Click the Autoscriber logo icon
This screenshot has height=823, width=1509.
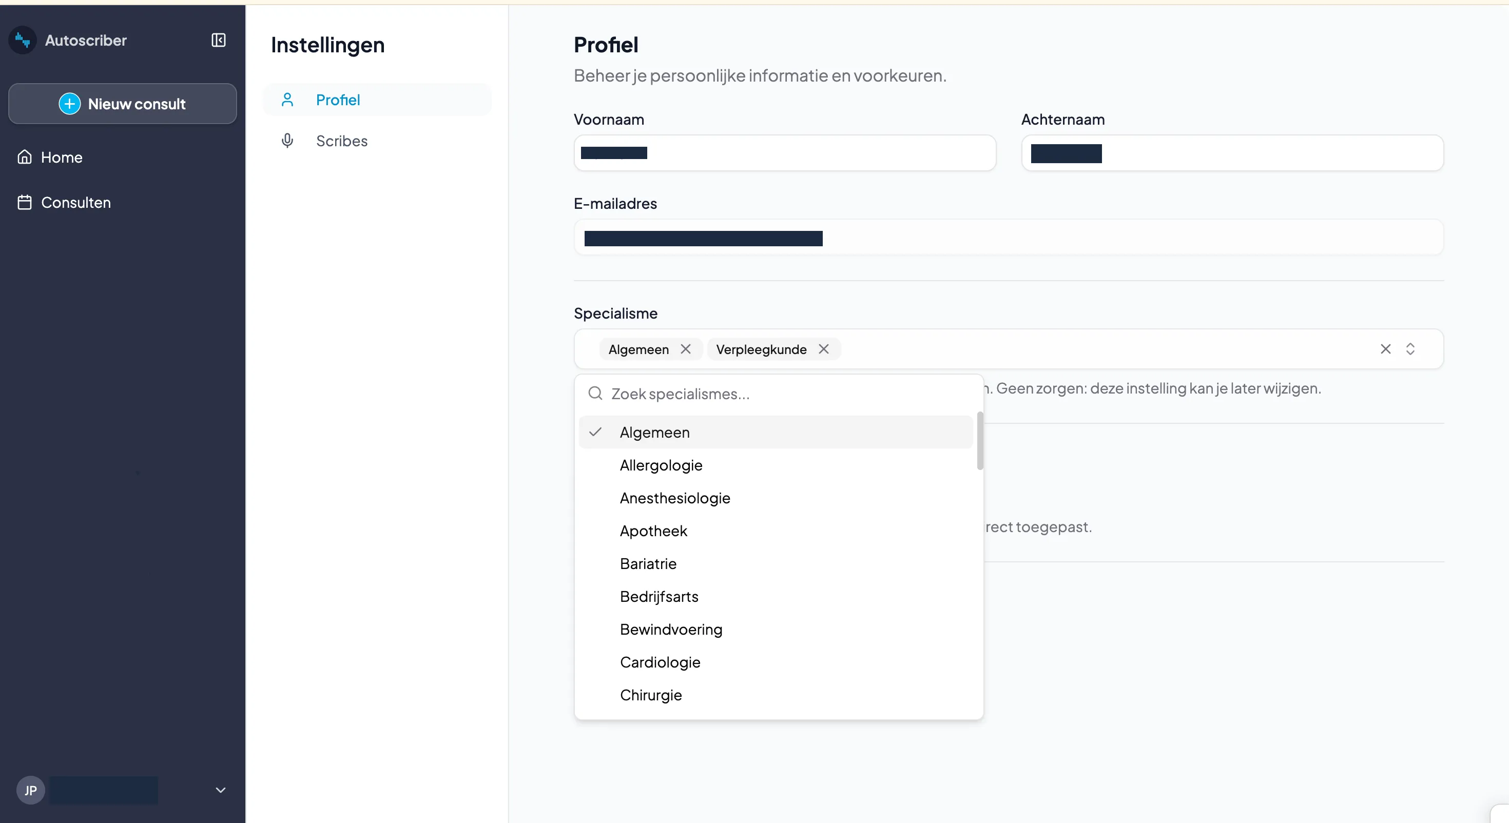tap(23, 40)
